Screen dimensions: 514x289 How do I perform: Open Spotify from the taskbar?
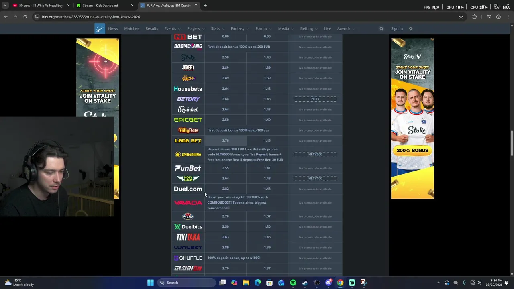click(x=293, y=283)
